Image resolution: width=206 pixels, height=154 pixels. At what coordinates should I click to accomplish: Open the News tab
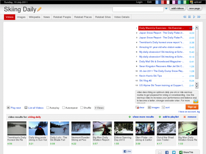coord(47,17)
